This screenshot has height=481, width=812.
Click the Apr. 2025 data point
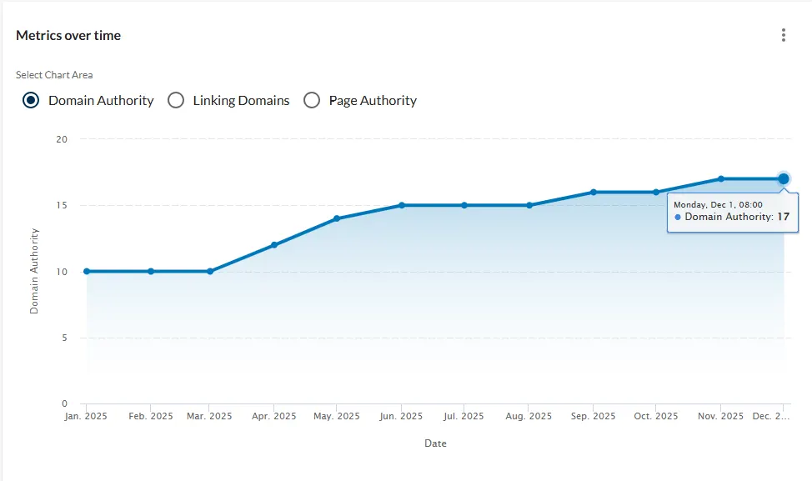coord(273,245)
